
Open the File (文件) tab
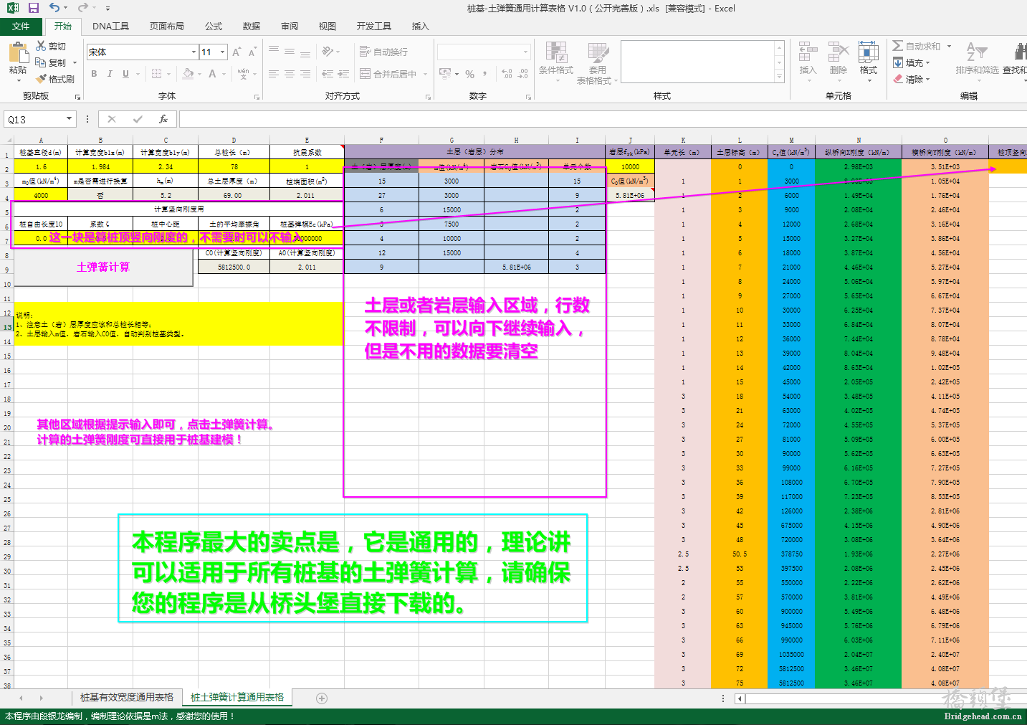pos(21,26)
